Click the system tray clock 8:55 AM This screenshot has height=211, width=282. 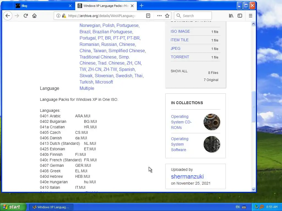(272, 207)
